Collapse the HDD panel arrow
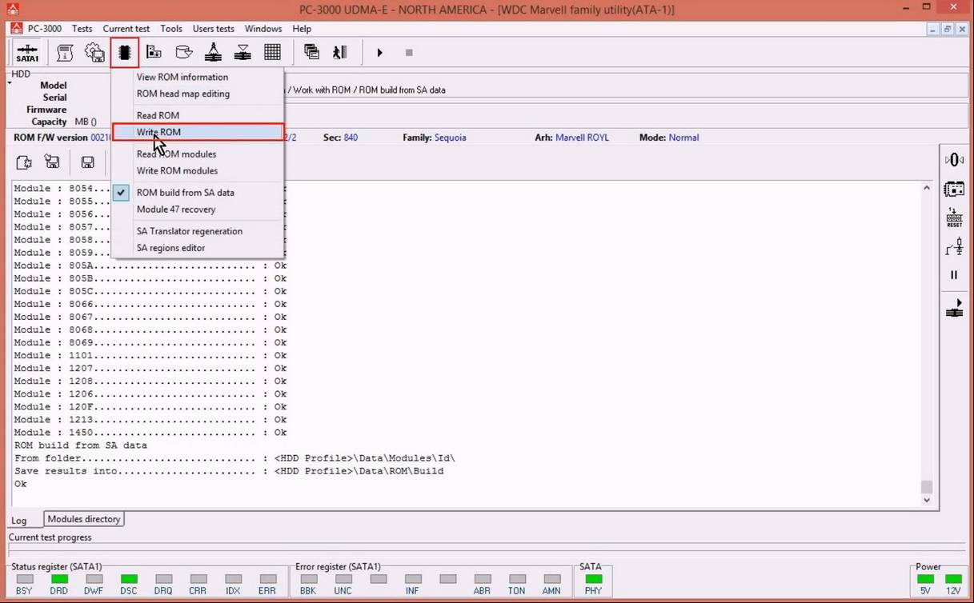This screenshot has width=974, height=603. coord(10,83)
